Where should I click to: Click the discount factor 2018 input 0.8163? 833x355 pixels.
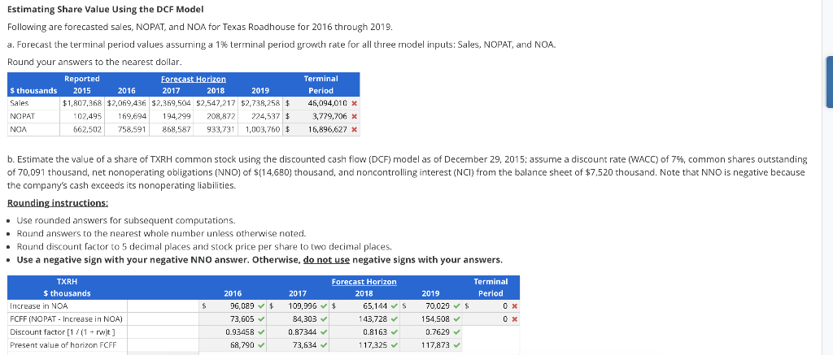364,332
